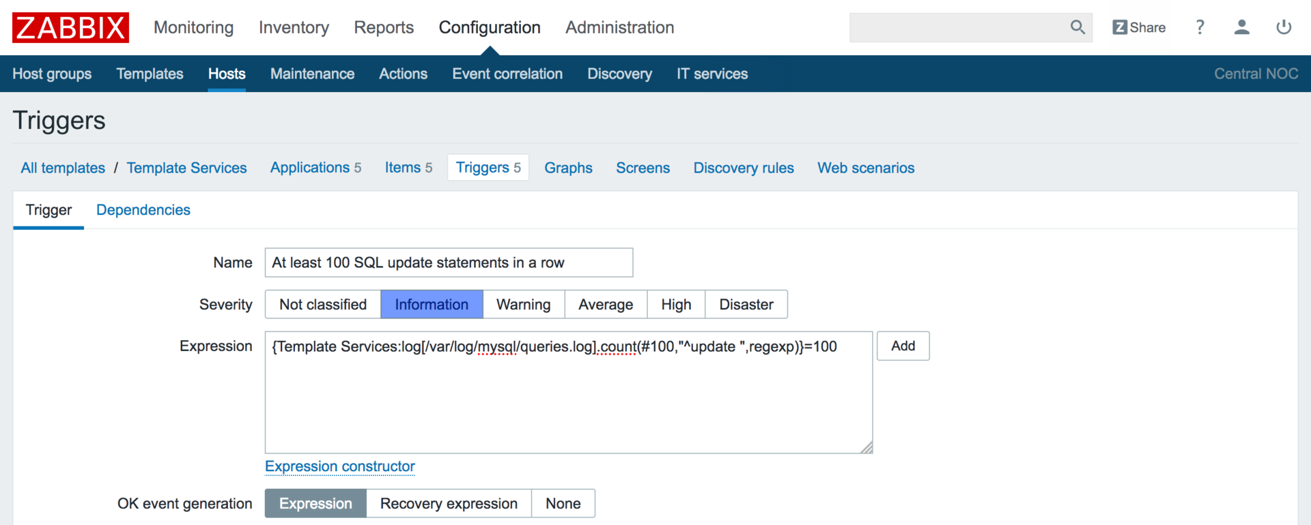This screenshot has height=525, width=1311.
Task: Open the Expression constructor
Action: pos(340,467)
